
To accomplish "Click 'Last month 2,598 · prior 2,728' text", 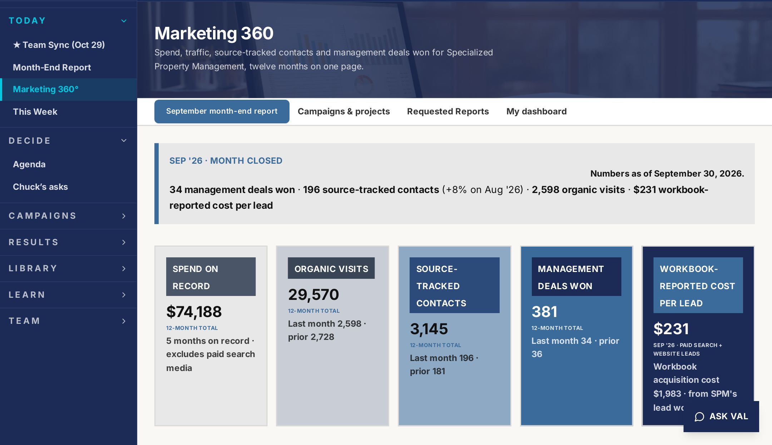I will click(327, 330).
